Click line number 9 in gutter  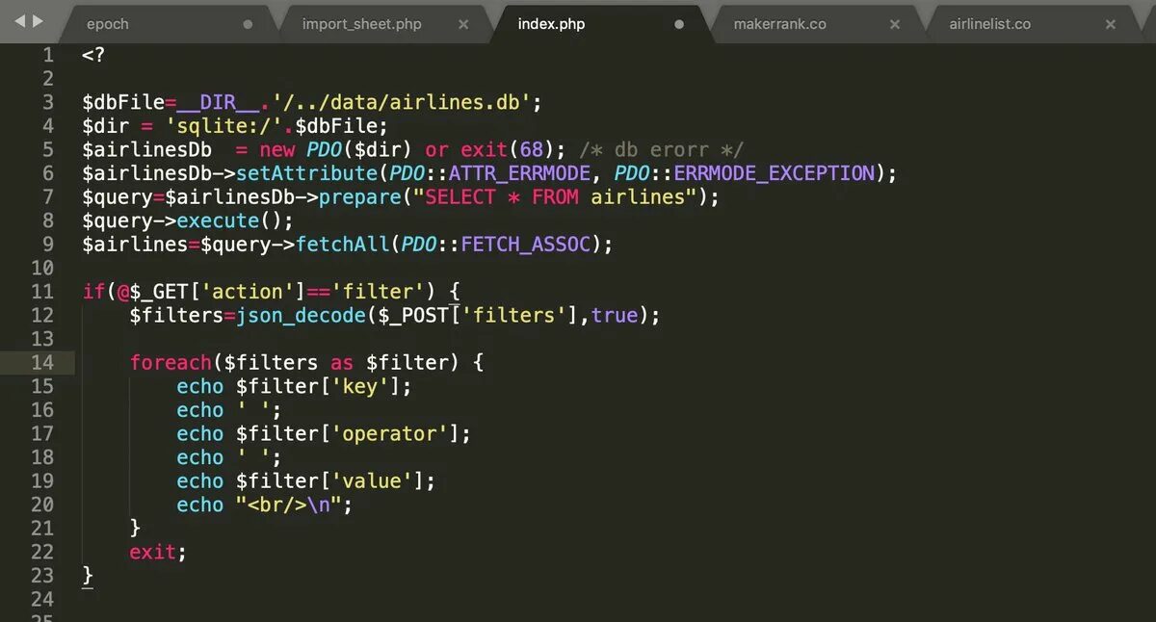click(48, 244)
